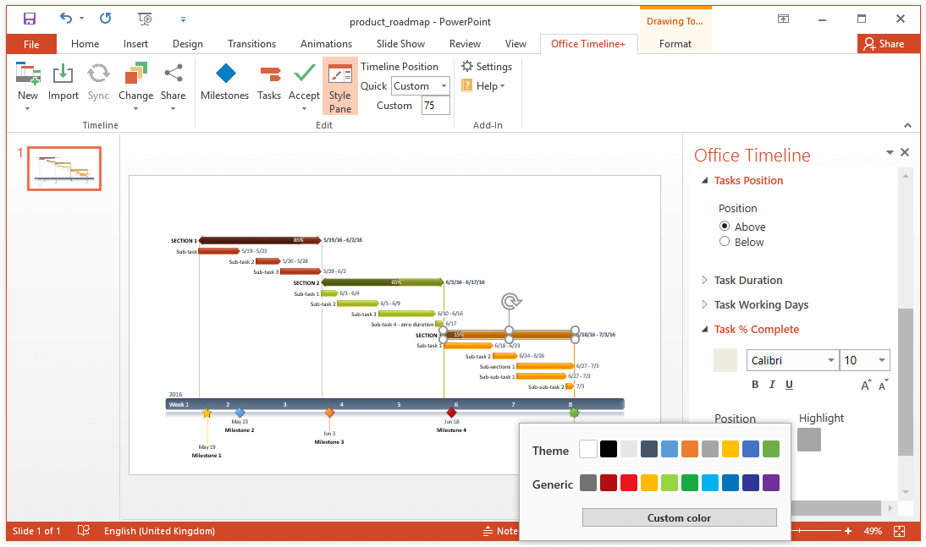The image size is (926, 547).
Task: Select the Above position radio button
Action: [725, 227]
